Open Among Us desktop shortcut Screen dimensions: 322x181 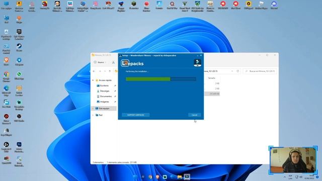tap(45, 5)
